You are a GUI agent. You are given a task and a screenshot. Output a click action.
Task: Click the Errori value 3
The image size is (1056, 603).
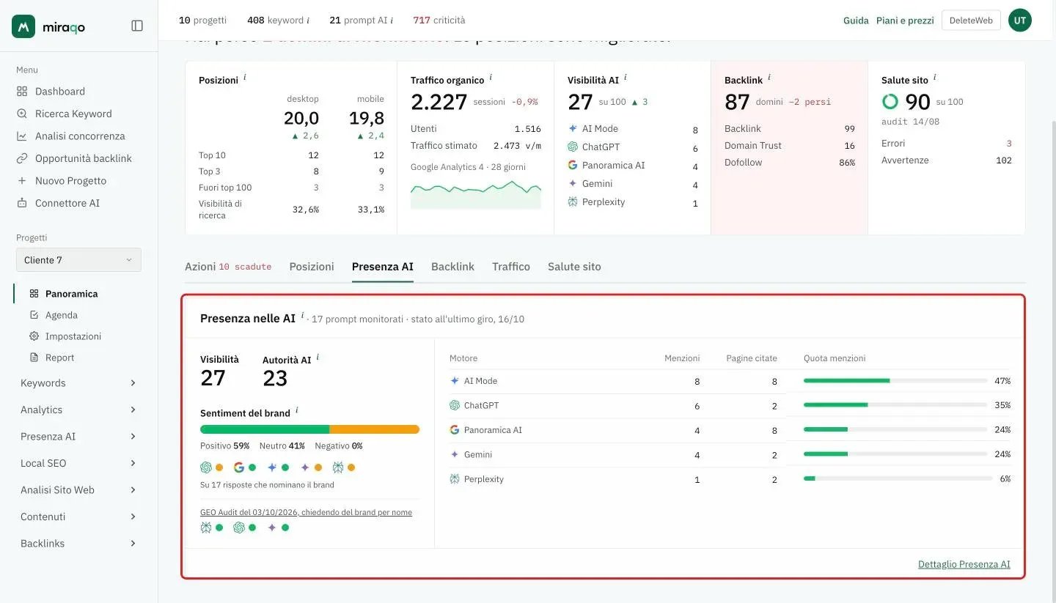1009,144
